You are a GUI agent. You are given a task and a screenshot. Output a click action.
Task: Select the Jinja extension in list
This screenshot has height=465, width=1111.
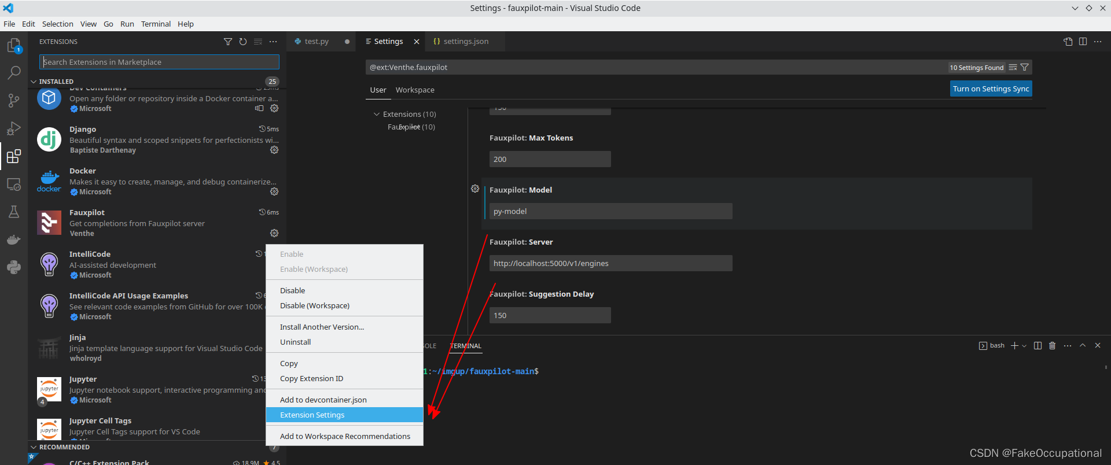coord(156,348)
